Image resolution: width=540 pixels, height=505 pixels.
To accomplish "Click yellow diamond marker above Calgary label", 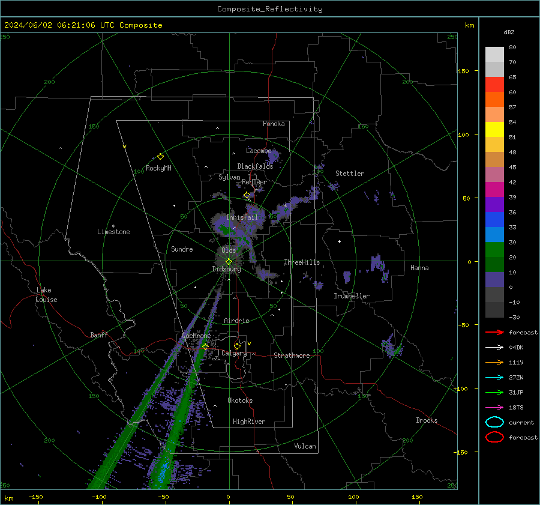I will 237,346.
